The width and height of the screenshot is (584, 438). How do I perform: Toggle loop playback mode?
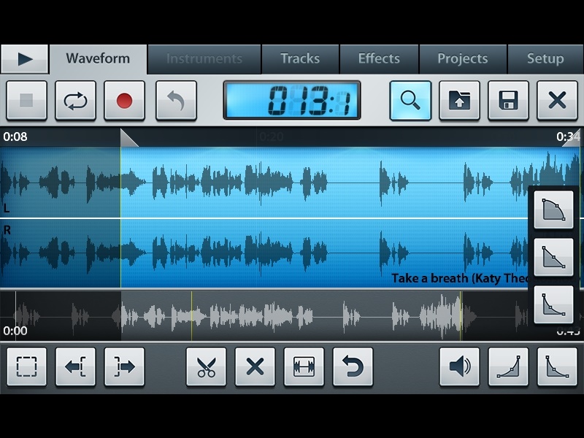pos(75,101)
